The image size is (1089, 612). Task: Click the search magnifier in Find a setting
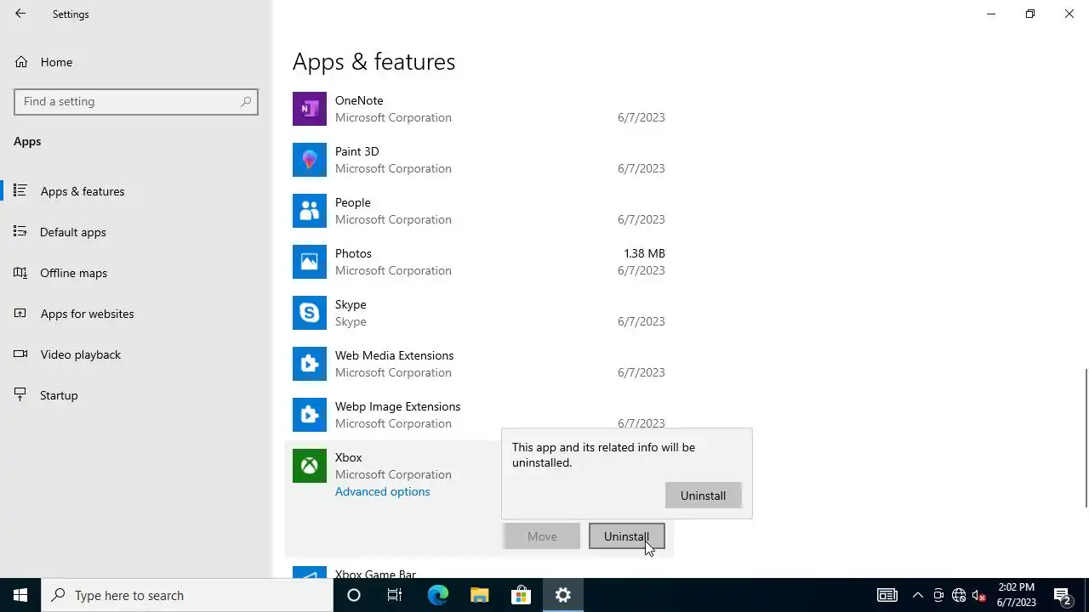[246, 101]
